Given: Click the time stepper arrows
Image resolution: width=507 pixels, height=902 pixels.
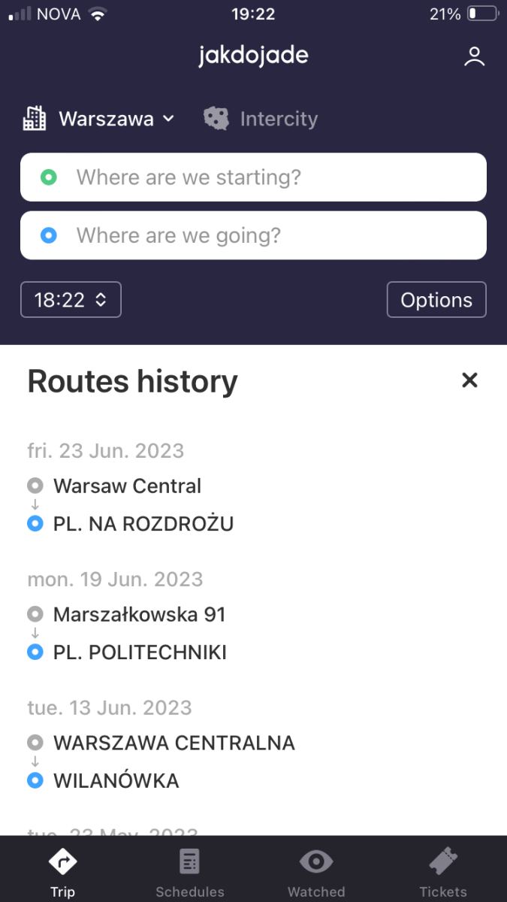Looking at the screenshot, I should pyautogui.click(x=101, y=300).
